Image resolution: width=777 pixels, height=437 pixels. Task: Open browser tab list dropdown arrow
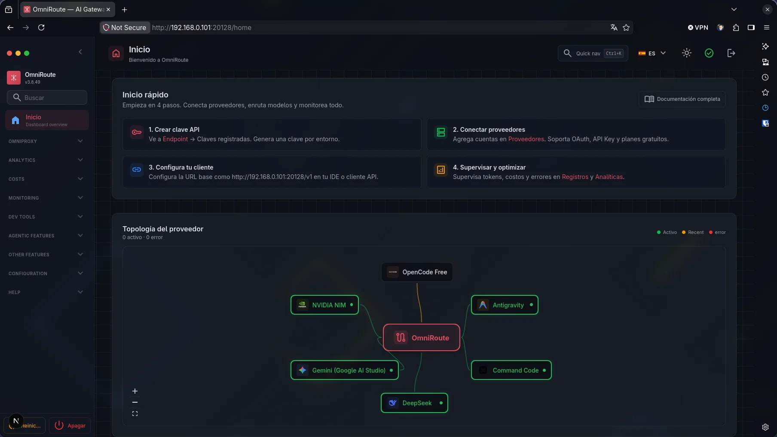coord(734,9)
